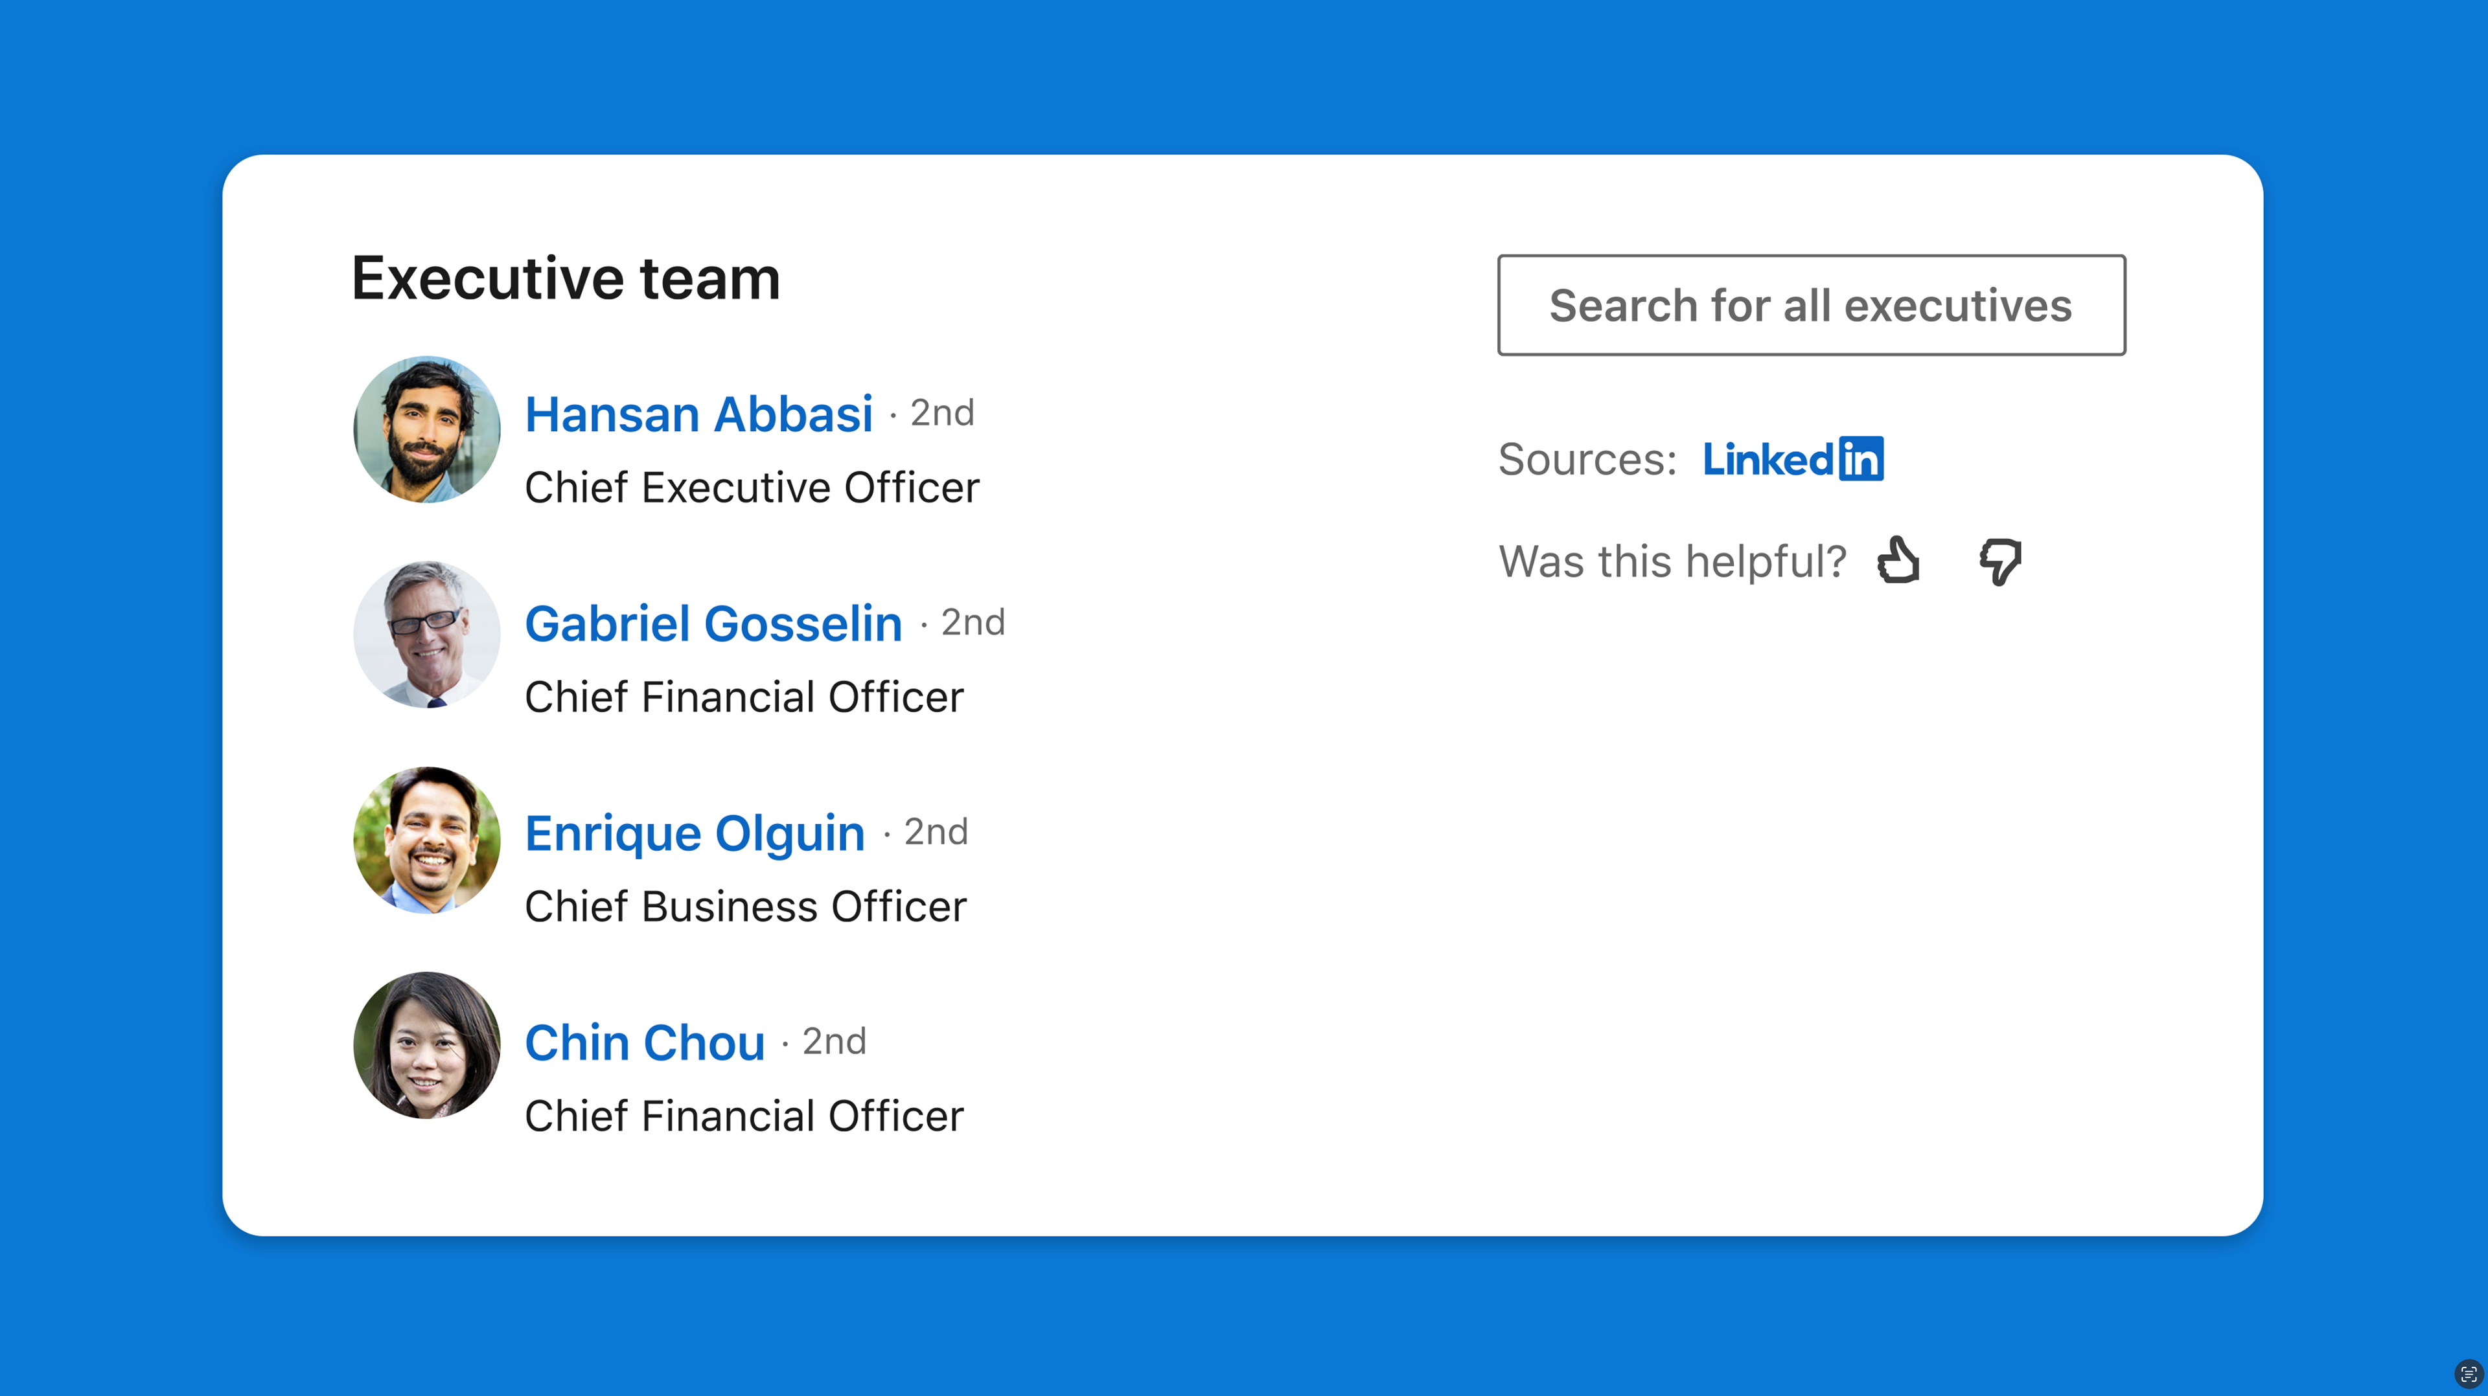Click Enrique Olguin's profile photo
The image size is (2488, 1396).
427,840
